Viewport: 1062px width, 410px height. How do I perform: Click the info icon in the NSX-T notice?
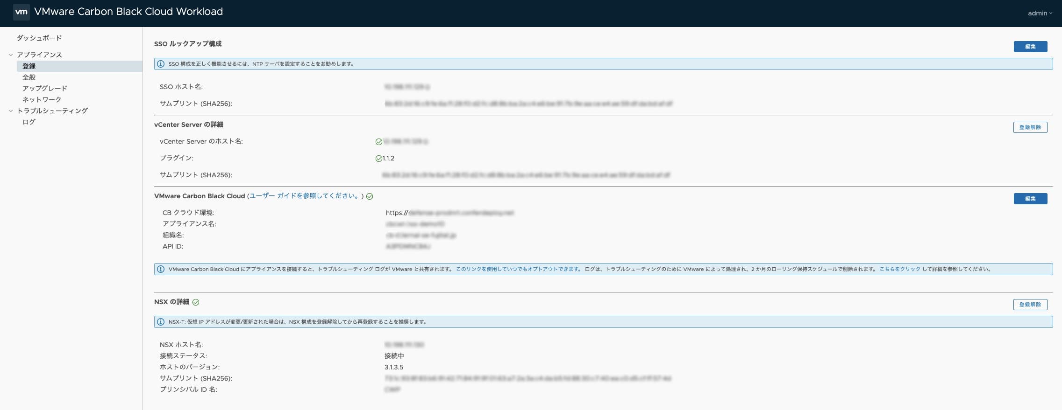[161, 322]
